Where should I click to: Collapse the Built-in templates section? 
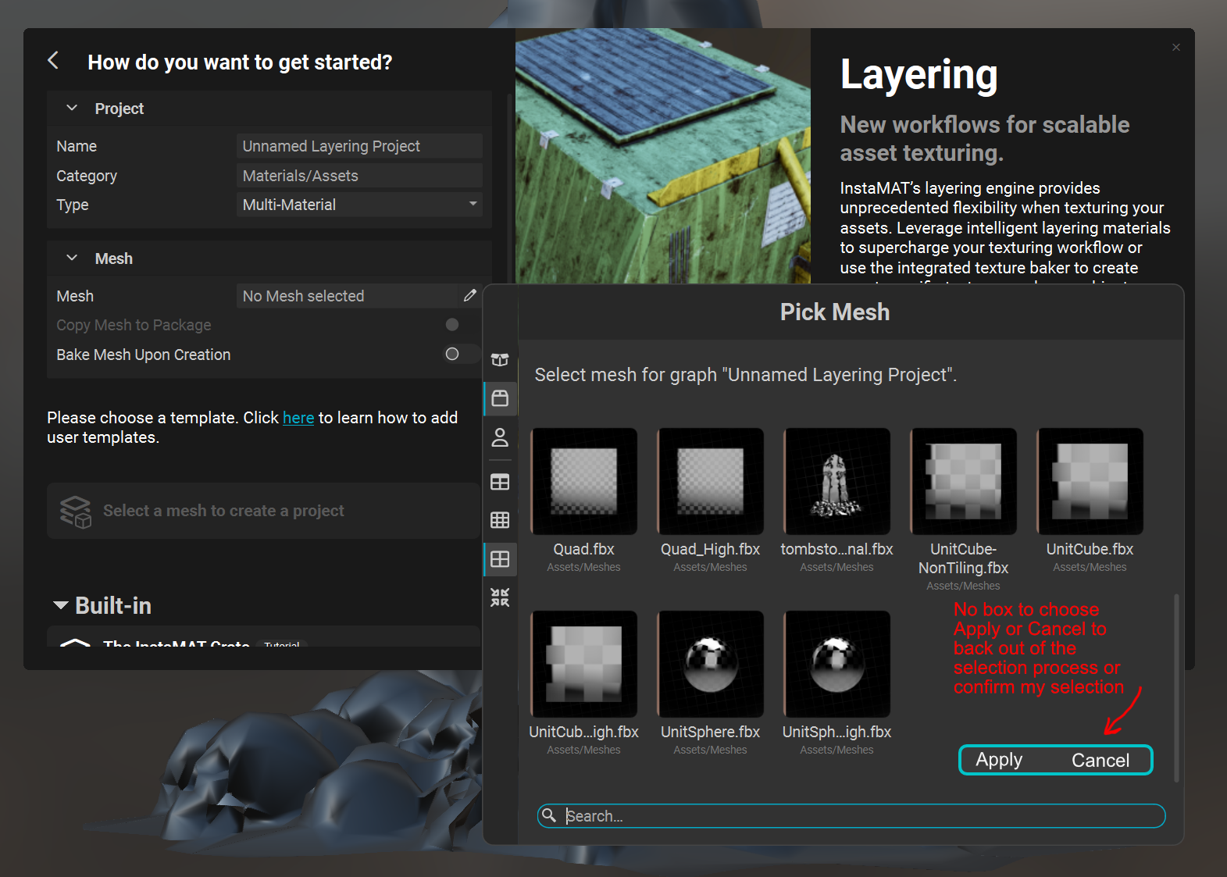tap(60, 606)
